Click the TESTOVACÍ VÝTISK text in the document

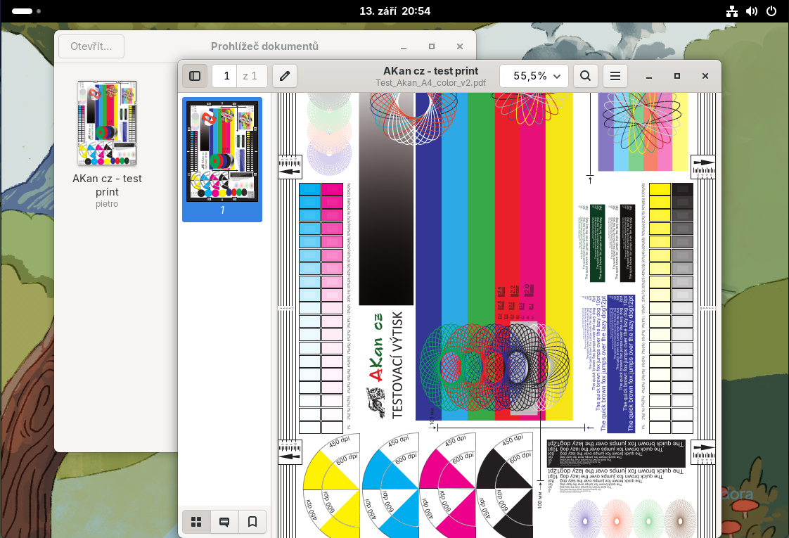(x=397, y=365)
